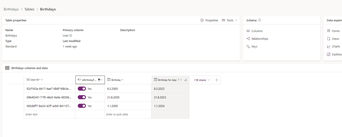Click the Enter or pick date field

pyautogui.click(x=128, y=114)
